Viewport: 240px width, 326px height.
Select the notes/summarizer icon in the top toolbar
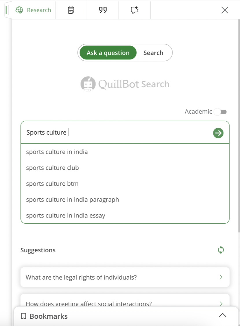pyautogui.click(x=71, y=10)
